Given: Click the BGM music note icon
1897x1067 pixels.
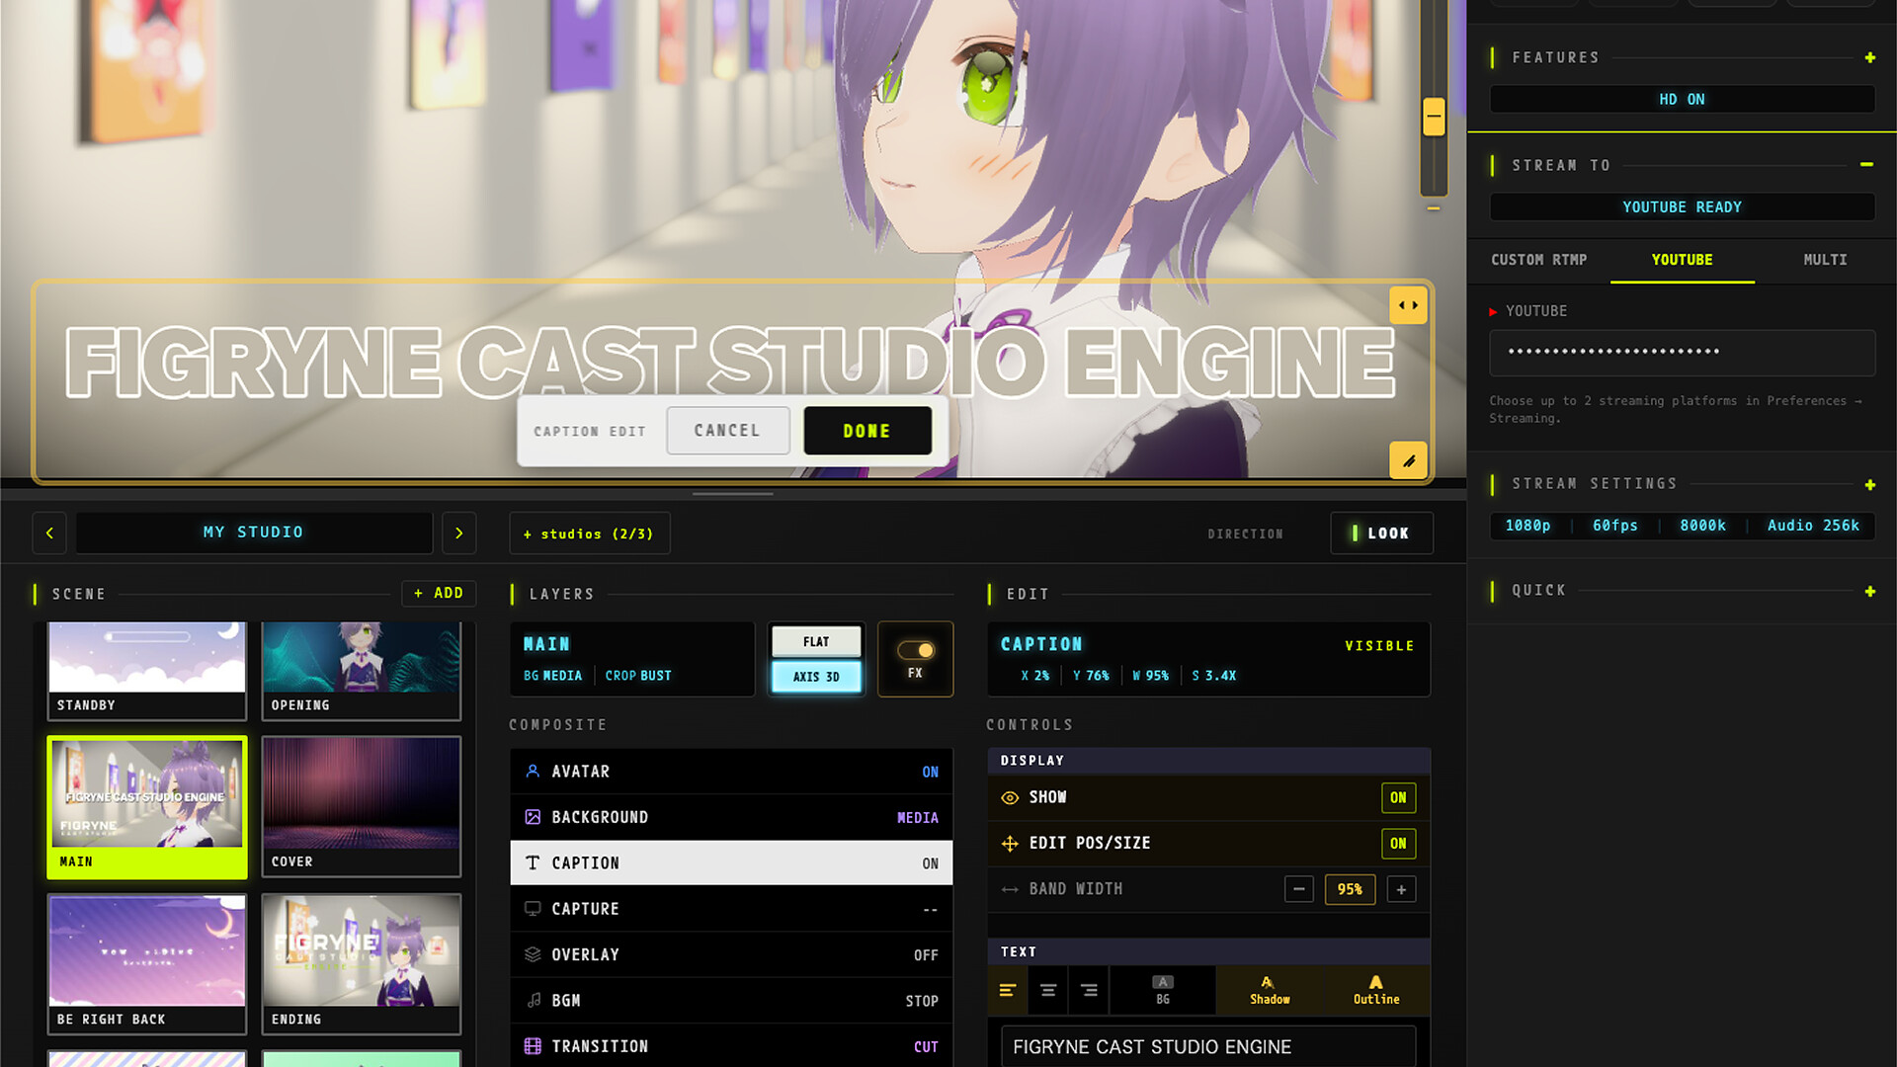Looking at the screenshot, I should click(533, 1000).
